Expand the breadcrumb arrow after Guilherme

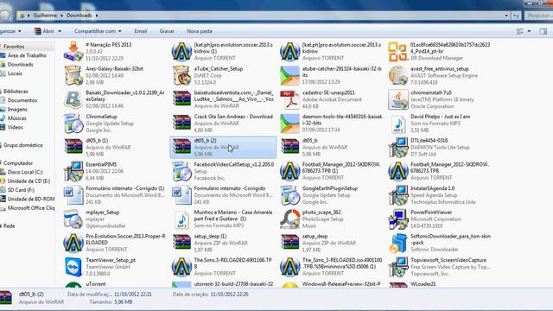pyautogui.click(x=61, y=16)
